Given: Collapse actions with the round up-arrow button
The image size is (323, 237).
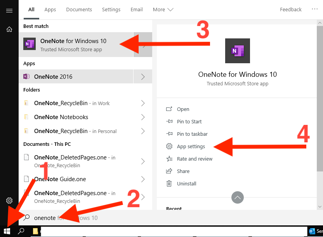Looking at the screenshot, I should click(238, 197).
